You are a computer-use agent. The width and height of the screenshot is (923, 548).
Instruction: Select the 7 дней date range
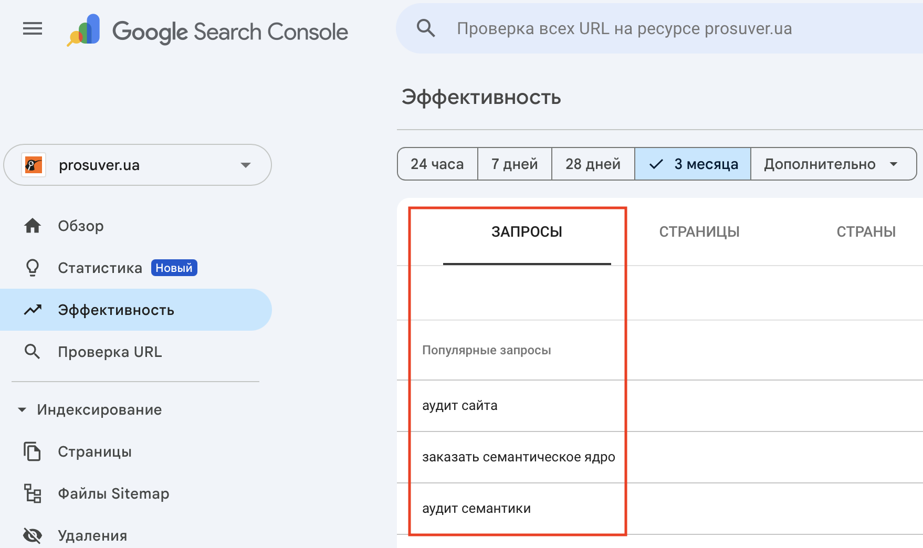pyautogui.click(x=514, y=164)
